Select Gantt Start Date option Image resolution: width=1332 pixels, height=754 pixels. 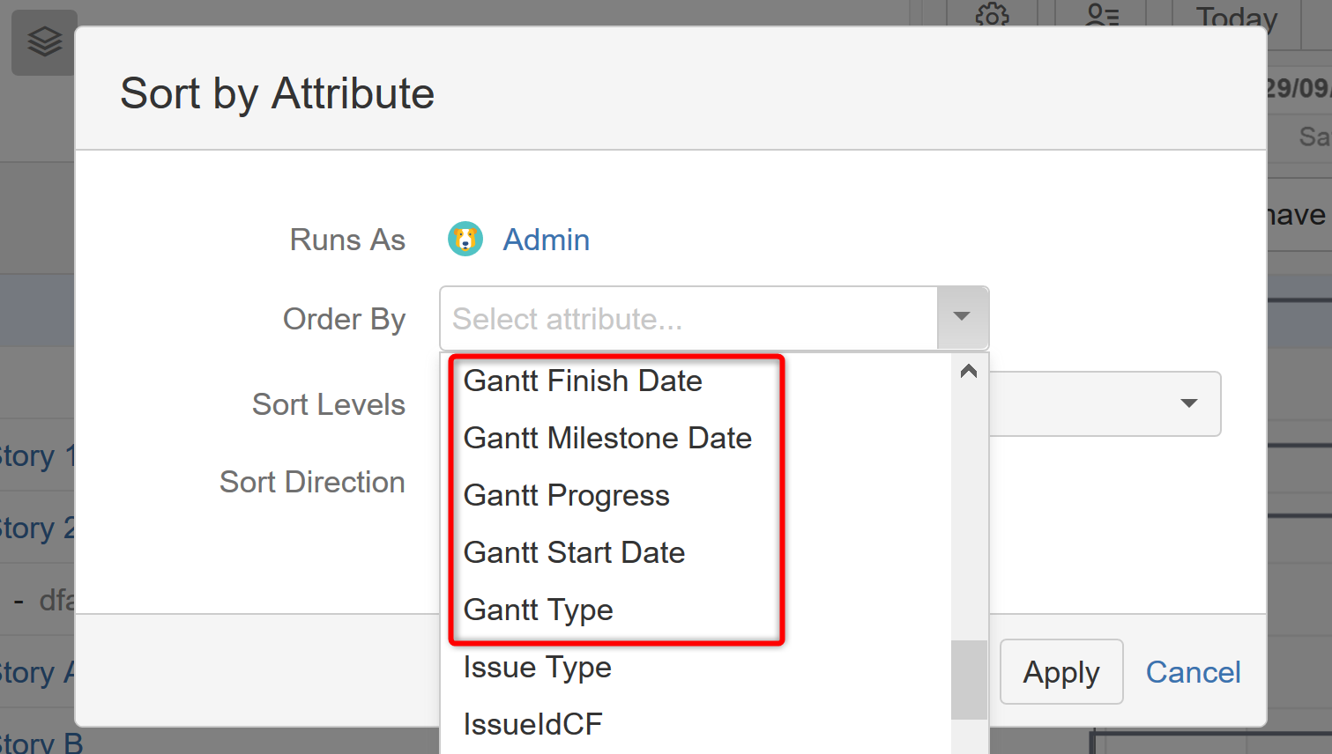(575, 552)
